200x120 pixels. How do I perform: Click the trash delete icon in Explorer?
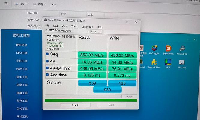(6, 4)
